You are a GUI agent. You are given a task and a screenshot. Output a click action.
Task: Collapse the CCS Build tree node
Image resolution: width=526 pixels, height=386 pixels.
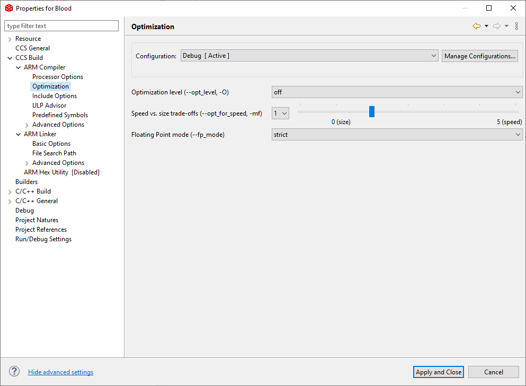10,58
